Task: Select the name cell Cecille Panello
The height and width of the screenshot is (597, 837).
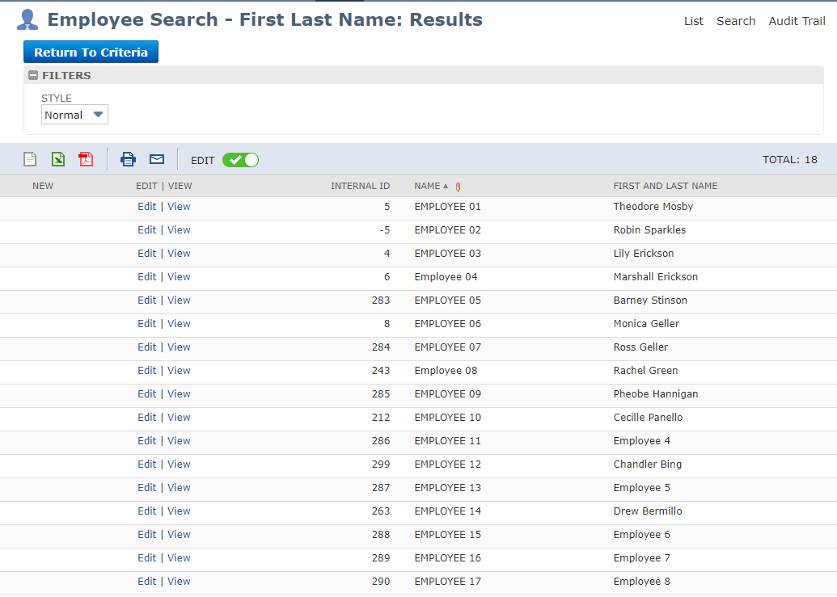Action: coord(648,418)
